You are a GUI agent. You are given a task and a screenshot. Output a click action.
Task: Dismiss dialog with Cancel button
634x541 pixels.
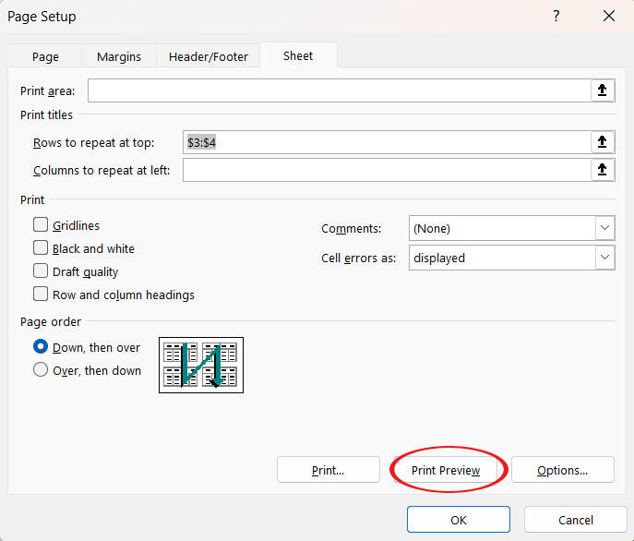575,520
